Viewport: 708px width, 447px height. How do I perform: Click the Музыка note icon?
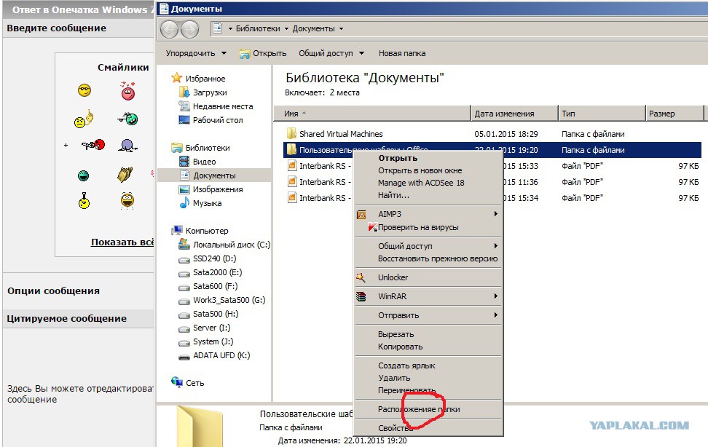(184, 202)
